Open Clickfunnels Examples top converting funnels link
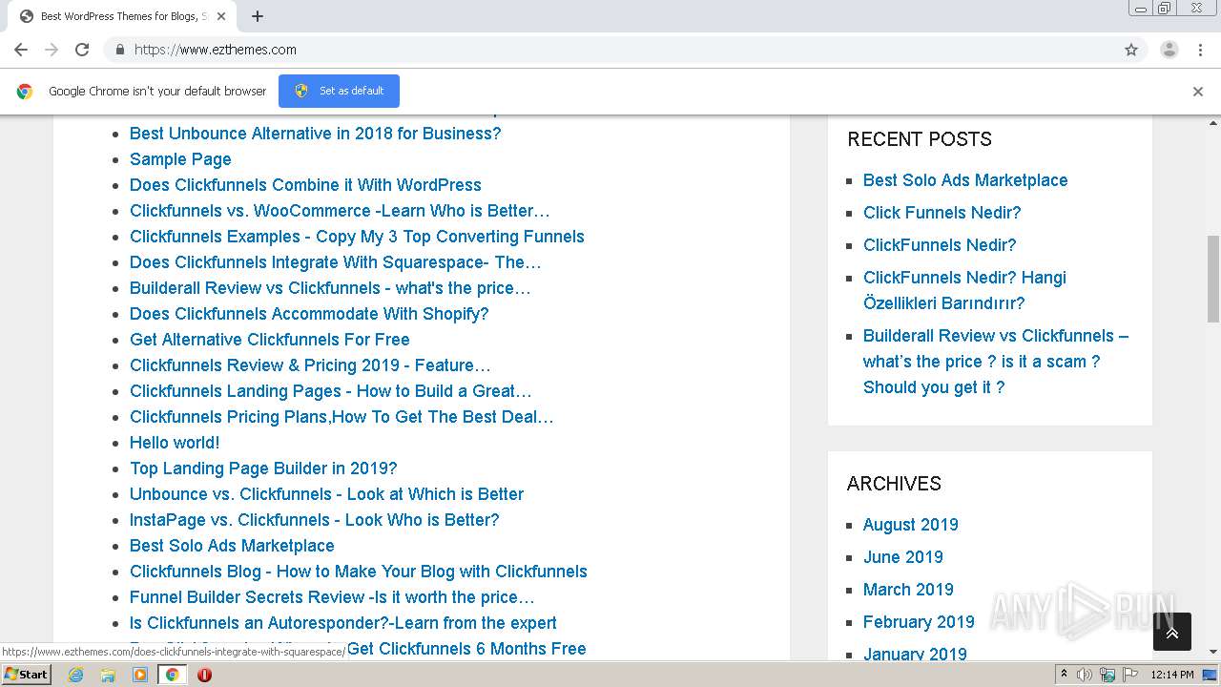Screen dimensions: 1221x687 coord(357,237)
